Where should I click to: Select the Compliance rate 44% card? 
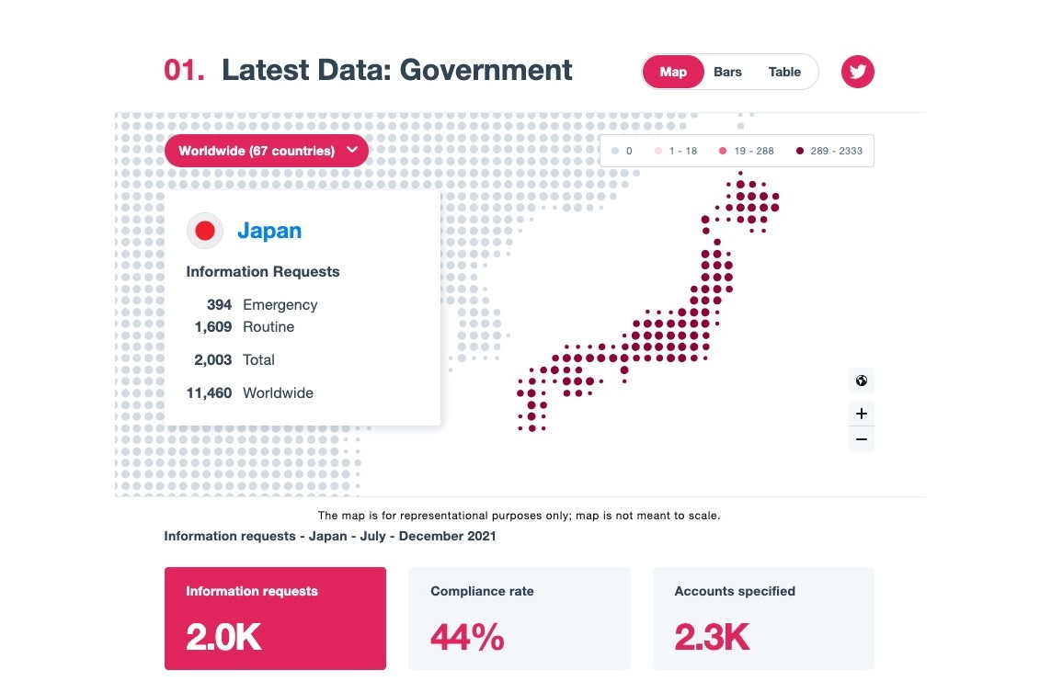pyautogui.click(x=519, y=619)
